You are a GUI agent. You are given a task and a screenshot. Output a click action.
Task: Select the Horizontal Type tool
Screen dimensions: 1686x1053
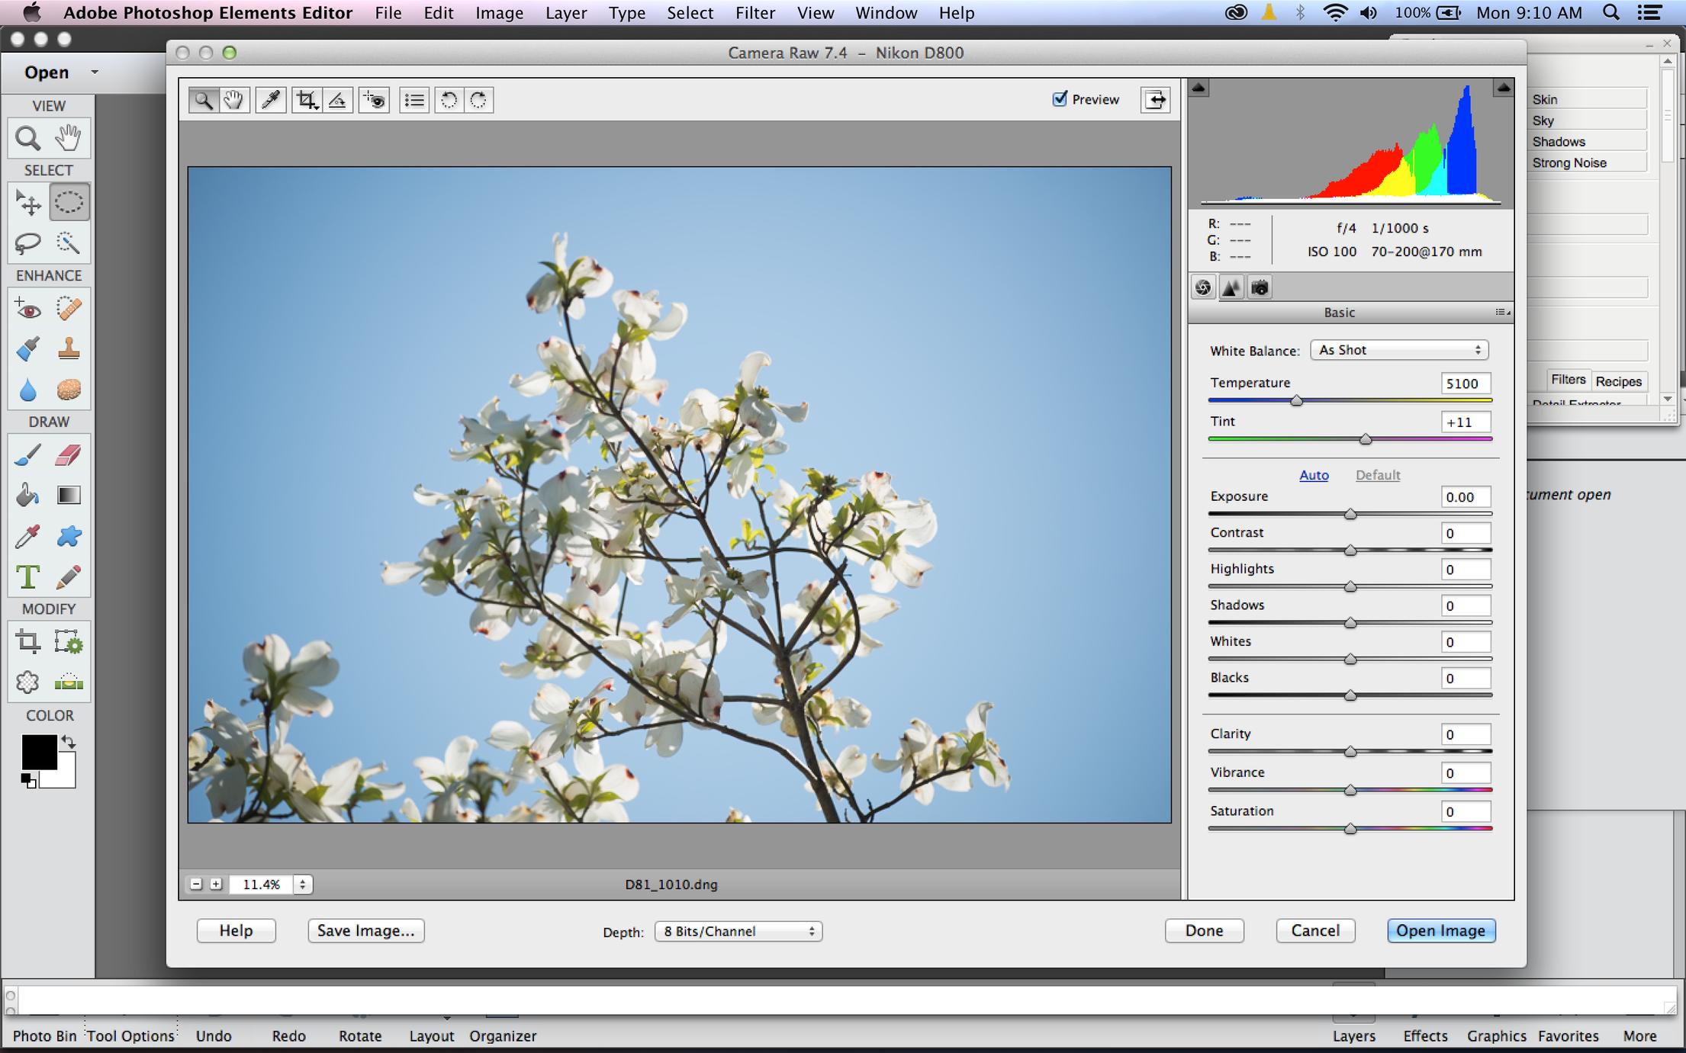tap(28, 577)
